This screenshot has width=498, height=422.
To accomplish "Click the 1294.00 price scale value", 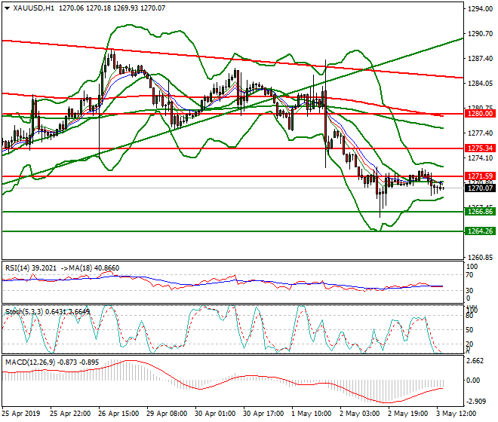I will pos(480,9).
